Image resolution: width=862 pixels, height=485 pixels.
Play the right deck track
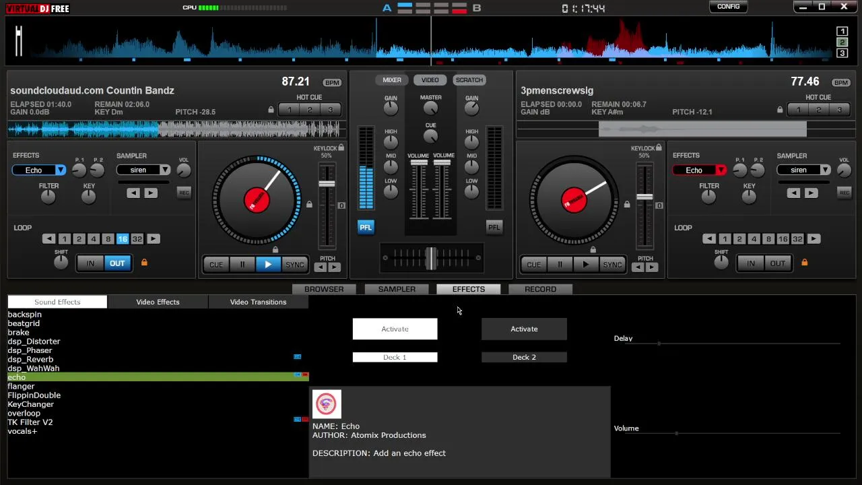586,265
